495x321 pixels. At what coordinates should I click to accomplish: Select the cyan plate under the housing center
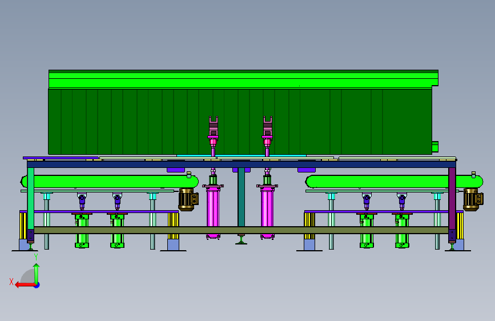point(242,156)
